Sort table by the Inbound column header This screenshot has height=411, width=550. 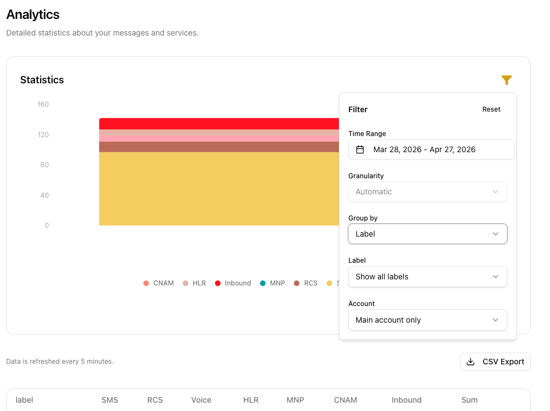click(407, 400)
